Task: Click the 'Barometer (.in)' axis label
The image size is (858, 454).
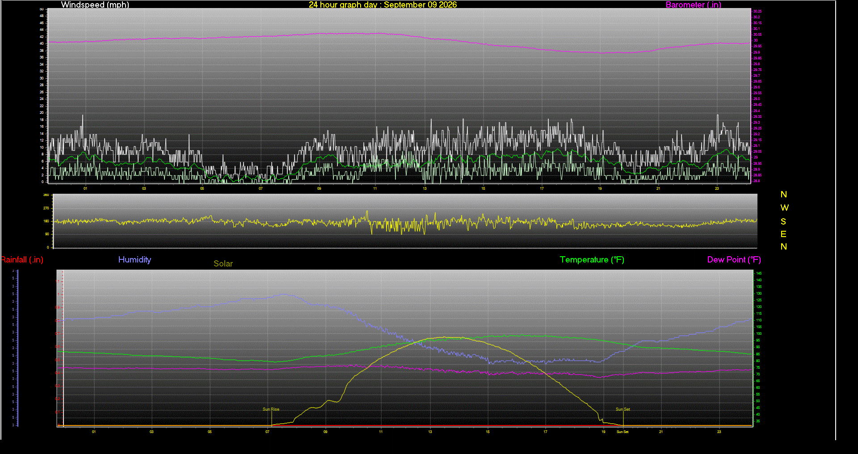Action: pos(694,4)
